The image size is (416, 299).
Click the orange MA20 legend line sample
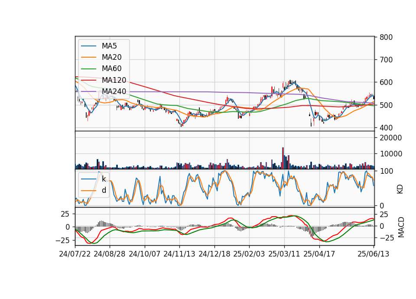88,57
